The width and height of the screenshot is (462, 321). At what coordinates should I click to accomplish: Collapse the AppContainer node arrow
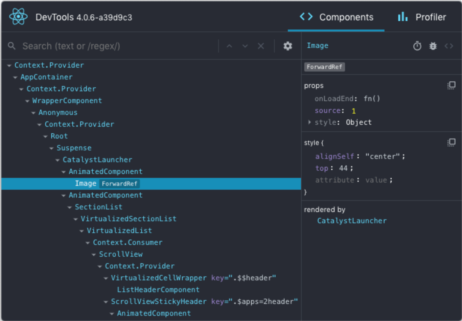(x=15, y=77)
